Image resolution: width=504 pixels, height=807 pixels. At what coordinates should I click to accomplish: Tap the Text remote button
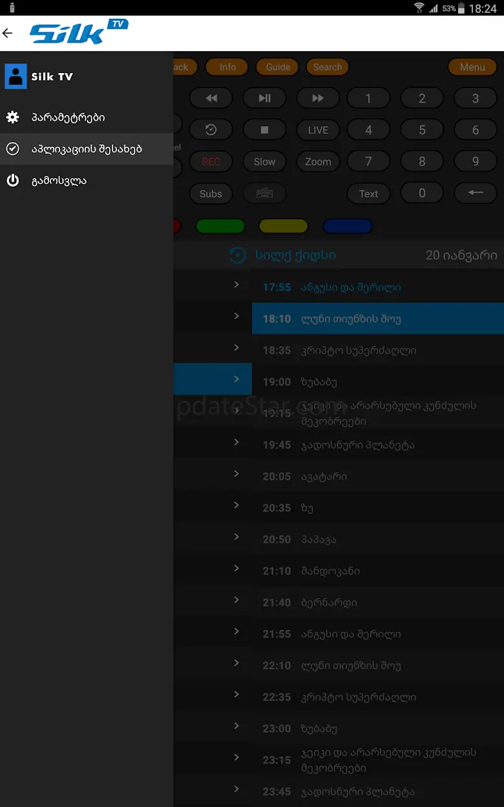pyautogui.click(x=368, y=193)
